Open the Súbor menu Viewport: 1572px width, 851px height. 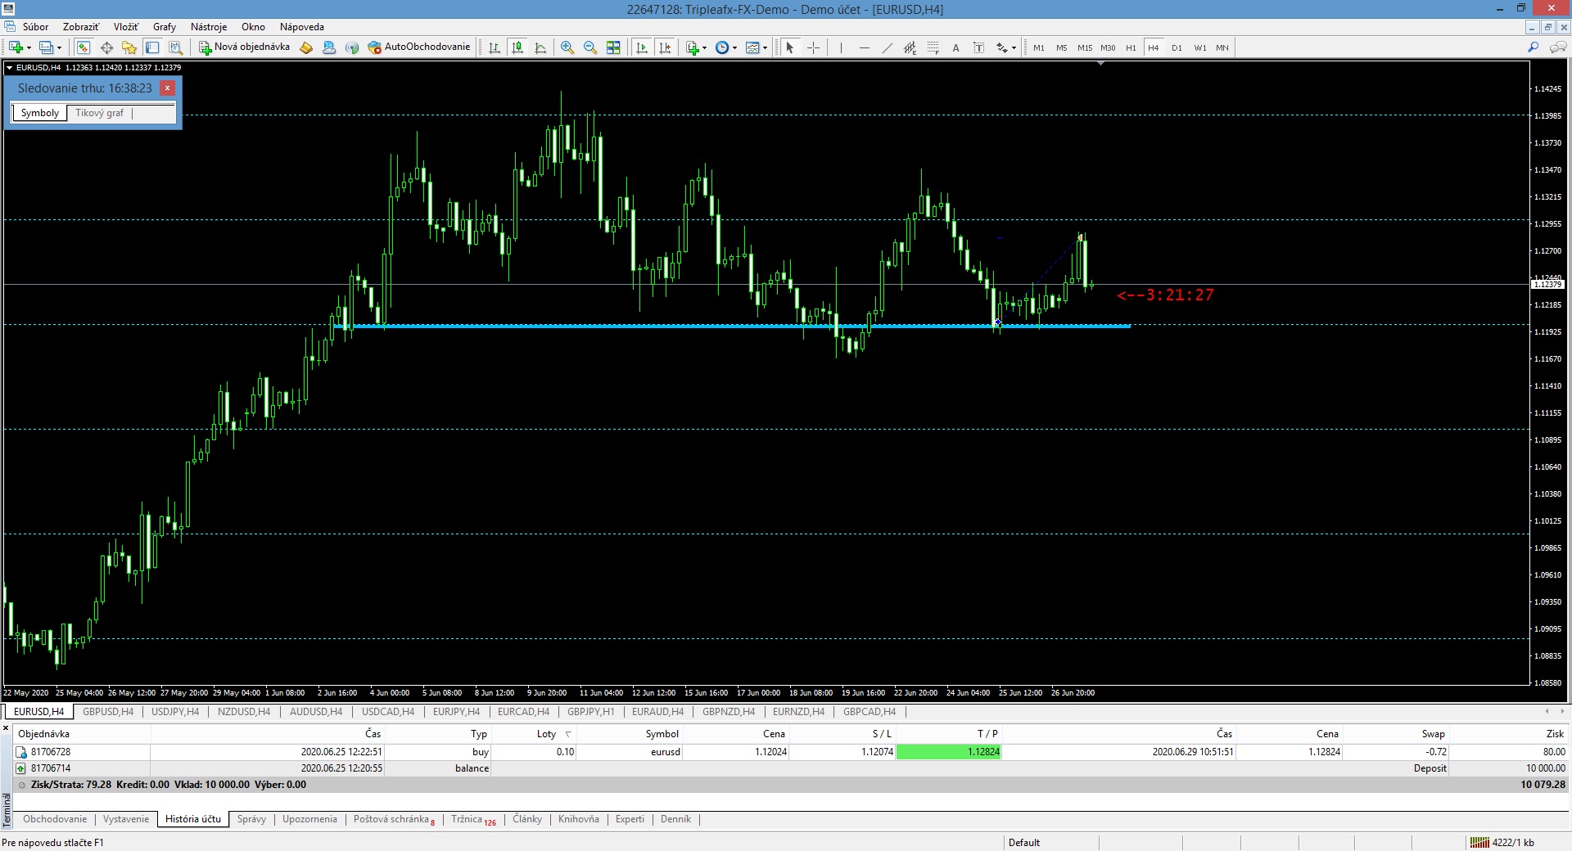(x=35, y=26)
